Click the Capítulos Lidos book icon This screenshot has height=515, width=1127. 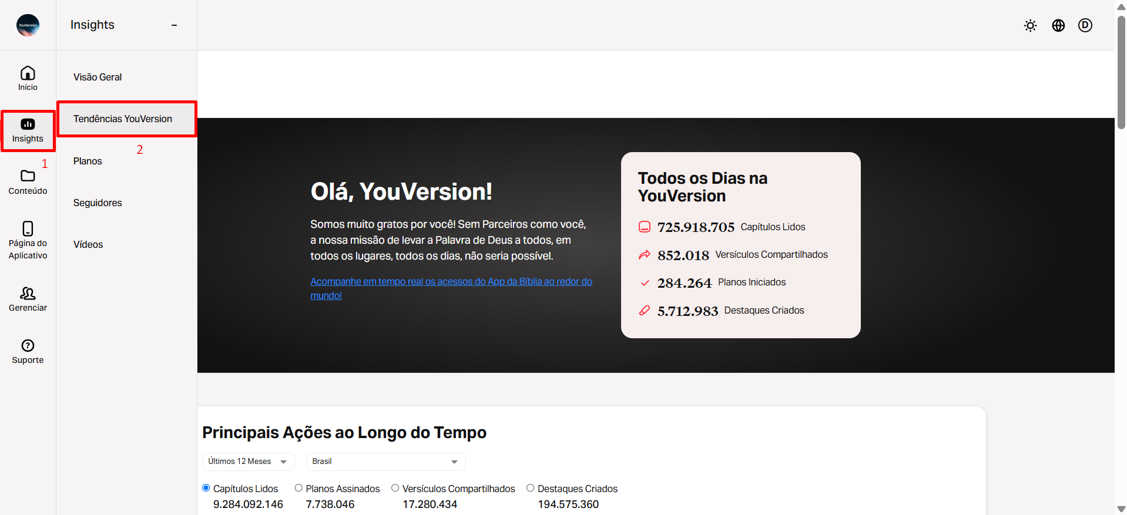645,227
